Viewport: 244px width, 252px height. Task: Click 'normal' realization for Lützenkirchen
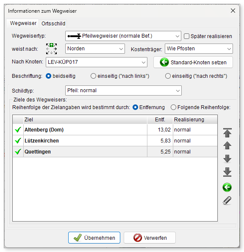(x=182, y=141)
